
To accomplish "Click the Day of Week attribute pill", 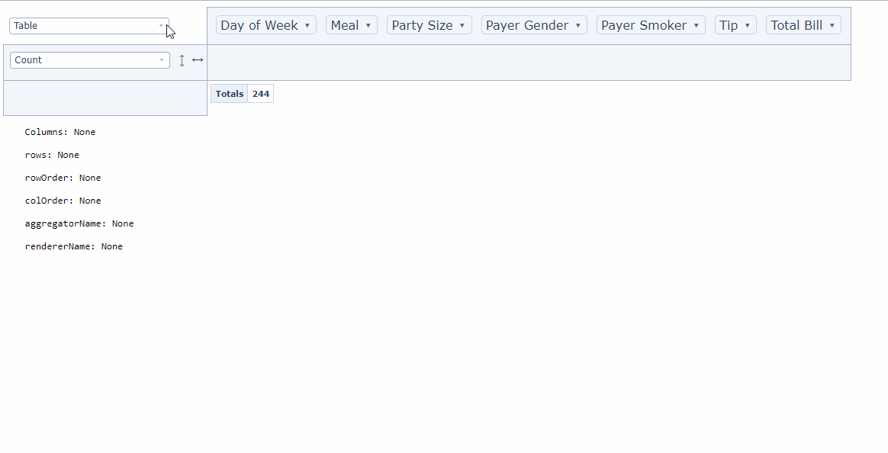I will point(259,24).
